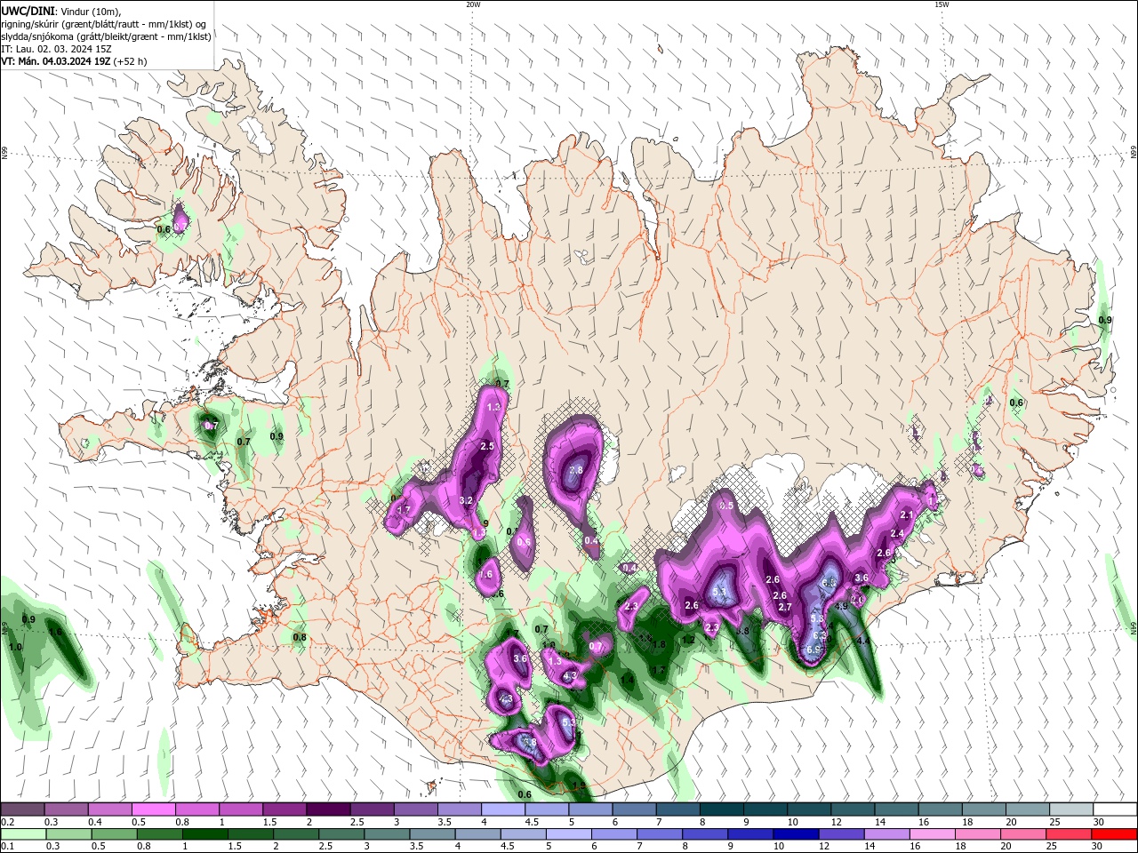The height and width of the screenshot is (853, 1138).
Task: Select the pale periwinkle swatch between 5 and 6, lower legend
Action: 568,834
